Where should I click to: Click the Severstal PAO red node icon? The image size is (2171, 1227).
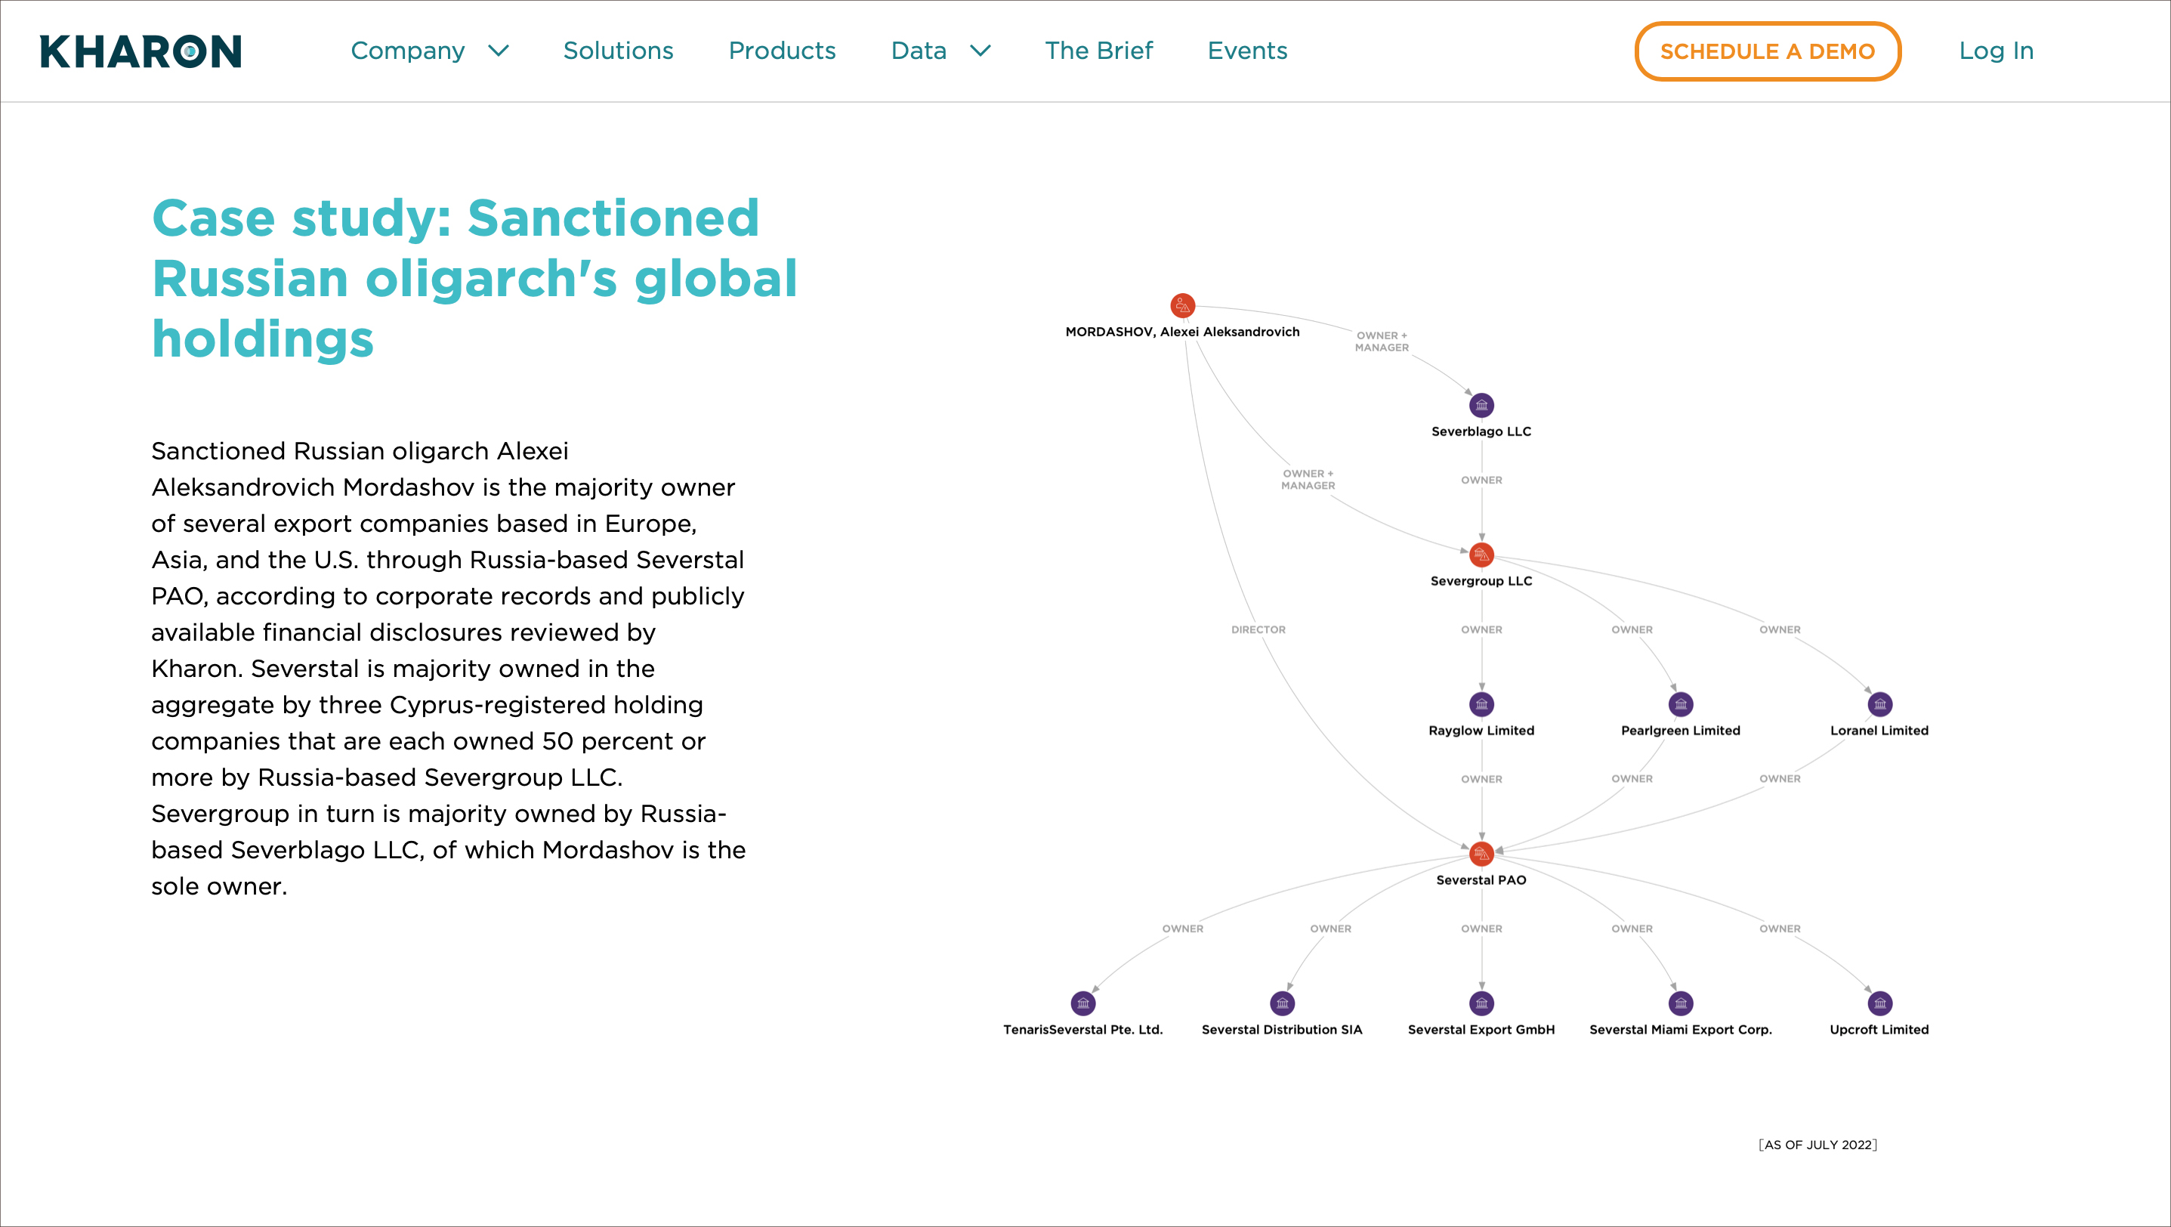click(x=1481, y=854)
